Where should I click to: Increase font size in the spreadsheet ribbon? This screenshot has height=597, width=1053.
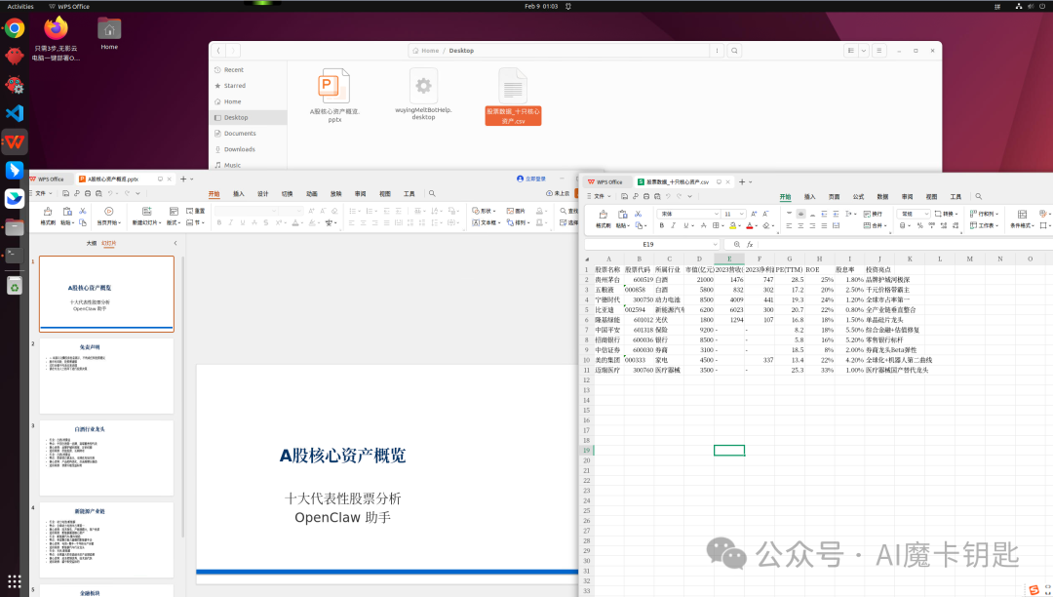754,214
